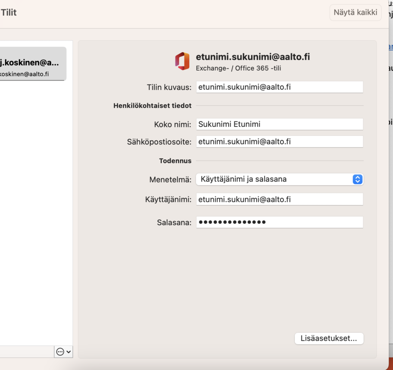Select the j.koskinen account in the sidebar

coord(33,64)
